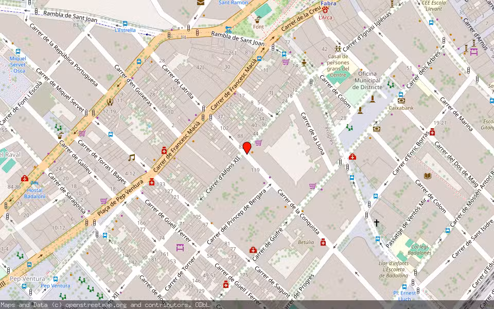
Task: Click the Carrer de Marina label
Action: click(x=456, y=114)
